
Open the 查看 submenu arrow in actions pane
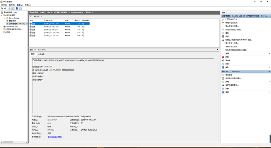[x=269, y=54]
